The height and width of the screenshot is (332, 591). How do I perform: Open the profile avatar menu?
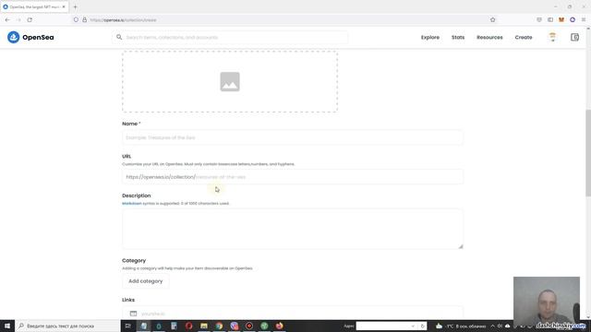point(552,37)
